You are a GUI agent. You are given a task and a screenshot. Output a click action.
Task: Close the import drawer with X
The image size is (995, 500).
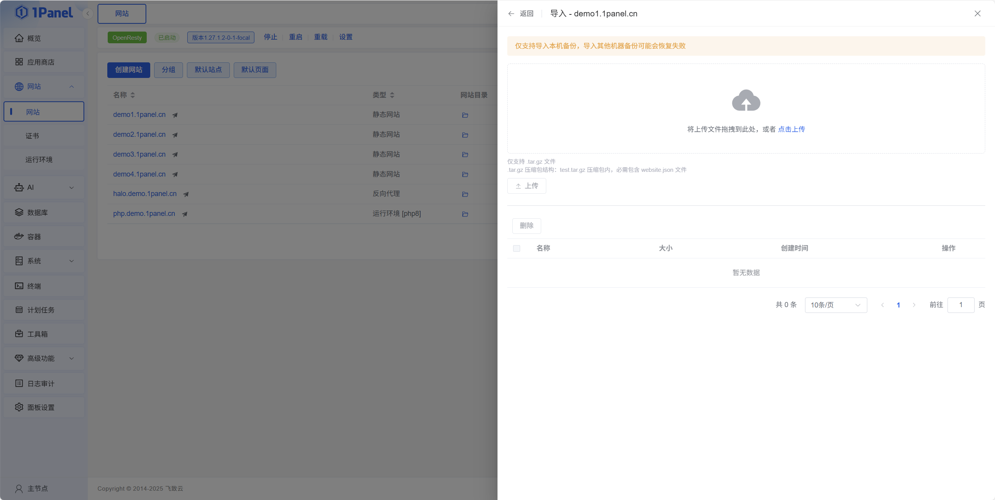(x=977, y=14)
